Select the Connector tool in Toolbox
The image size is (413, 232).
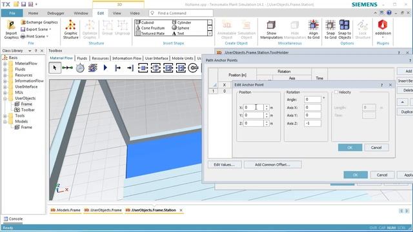coord(67,68)
